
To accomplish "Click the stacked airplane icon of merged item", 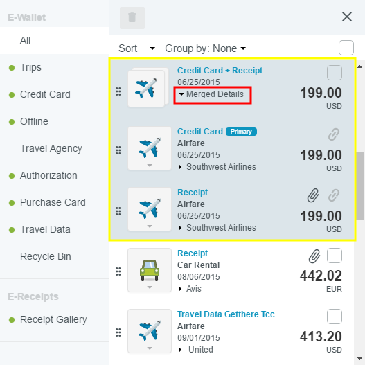I will (x=148, y=87).
